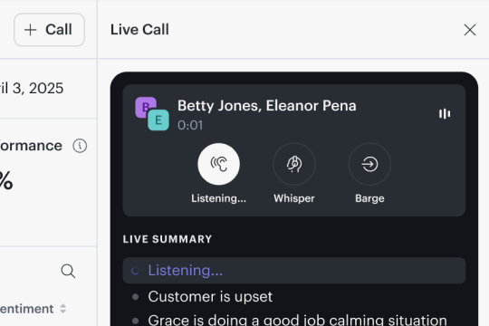
Task: Click the audio waveform icon in call card
Action: (x=445, y=114)
